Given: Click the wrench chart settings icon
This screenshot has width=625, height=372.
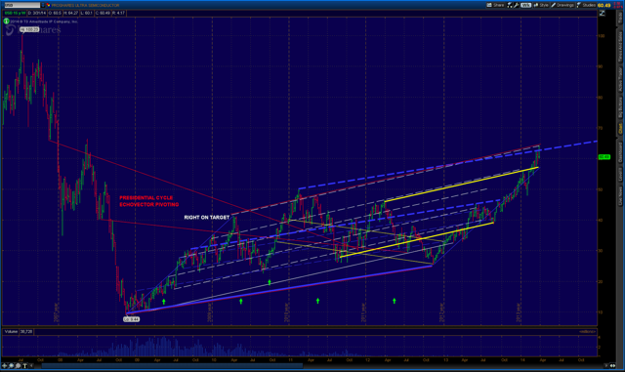Looking at the screenshot, I should click(x=517, y=5).
